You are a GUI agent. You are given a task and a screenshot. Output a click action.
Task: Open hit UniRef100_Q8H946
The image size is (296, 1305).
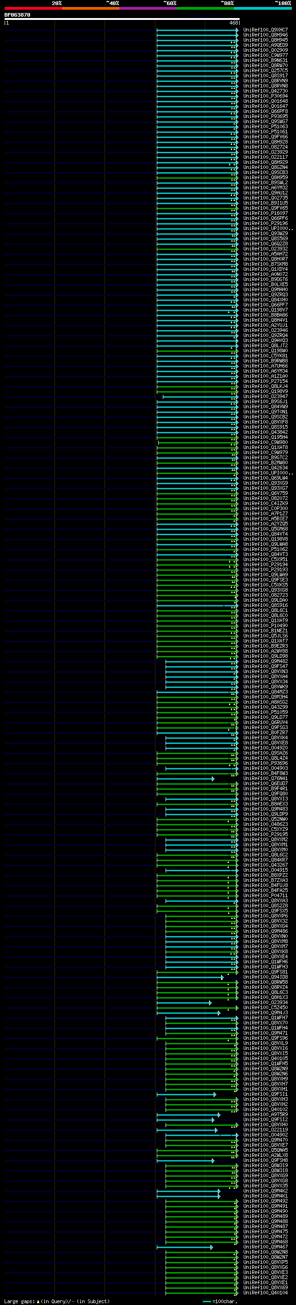(x=265, y=35)
